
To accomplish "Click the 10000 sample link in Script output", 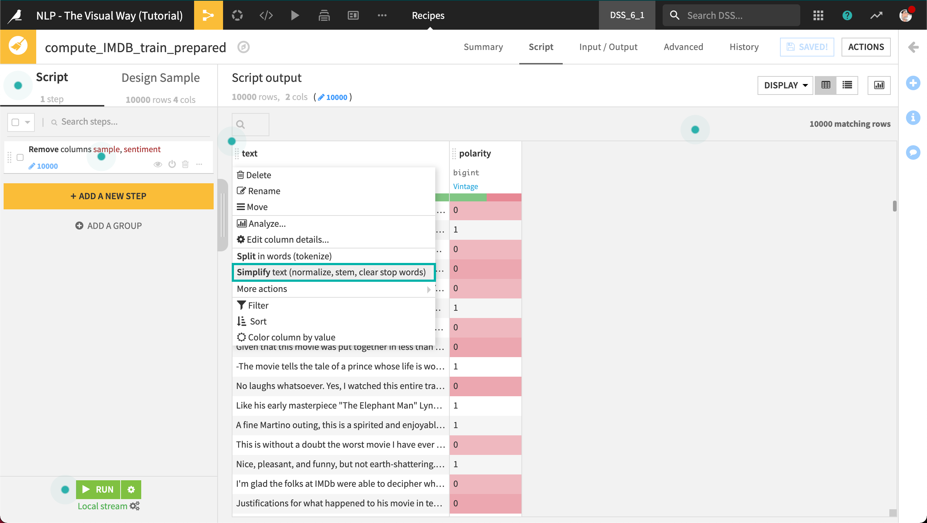I will tap(333, 97).
